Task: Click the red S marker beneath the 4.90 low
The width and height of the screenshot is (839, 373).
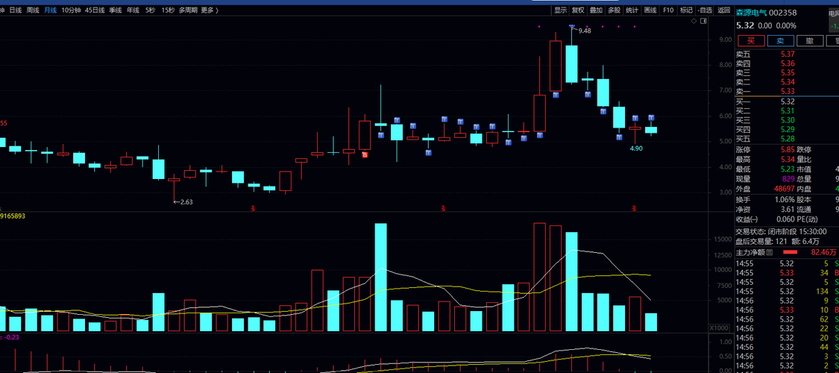Action: pos(635,208)
